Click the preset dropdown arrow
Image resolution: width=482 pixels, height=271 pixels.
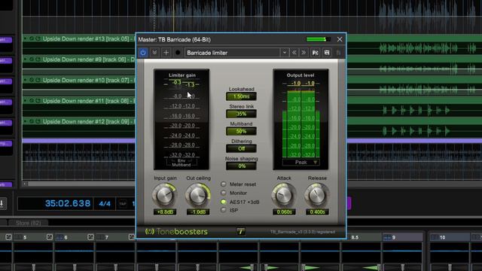tap(285, 53)
